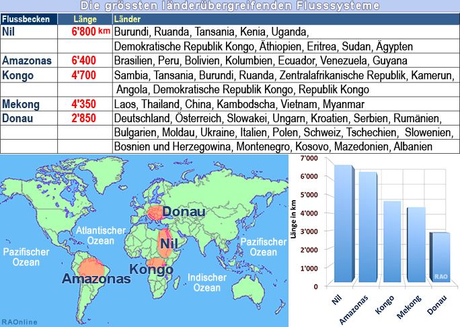
Task: Click the 'Kongo' label on the map
Action: [151, 269]
